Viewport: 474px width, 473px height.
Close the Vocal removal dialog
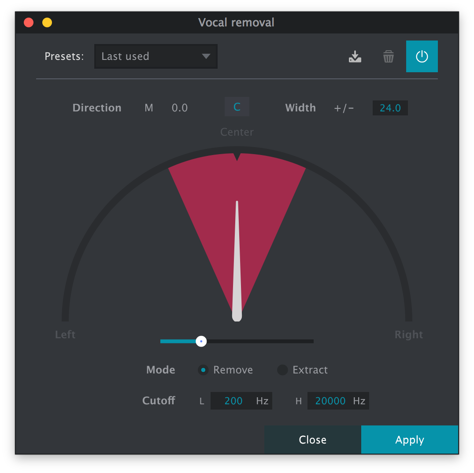point(312,439)
